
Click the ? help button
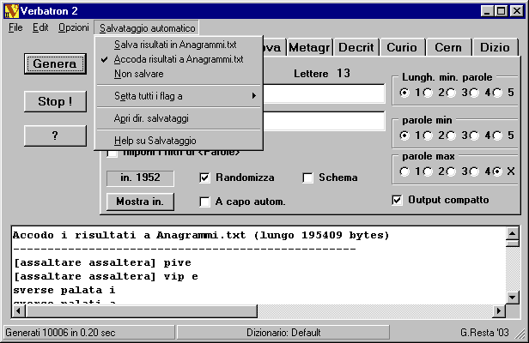point(55,135)
